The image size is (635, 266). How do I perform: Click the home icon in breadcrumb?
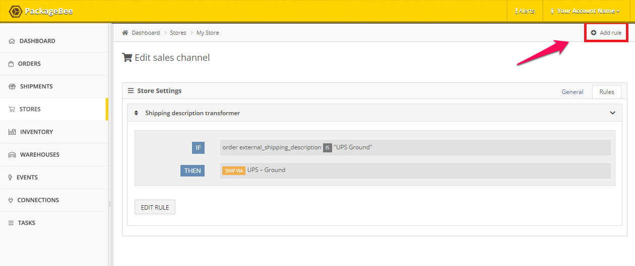125,33
